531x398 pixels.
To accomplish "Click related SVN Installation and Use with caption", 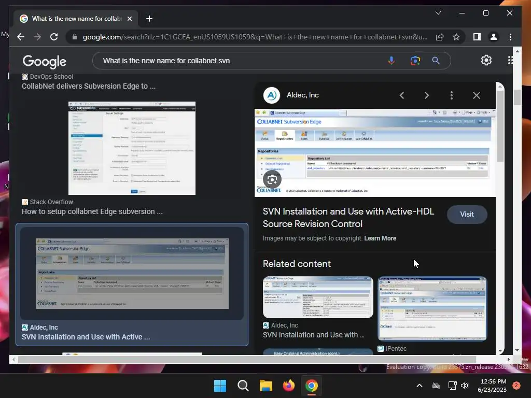I will click(x=314, y=335).
